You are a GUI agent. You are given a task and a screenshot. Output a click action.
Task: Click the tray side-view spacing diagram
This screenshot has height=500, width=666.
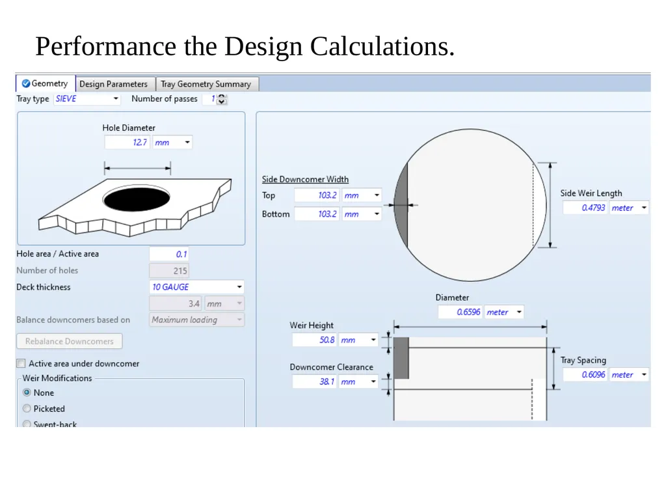[470, 378]
